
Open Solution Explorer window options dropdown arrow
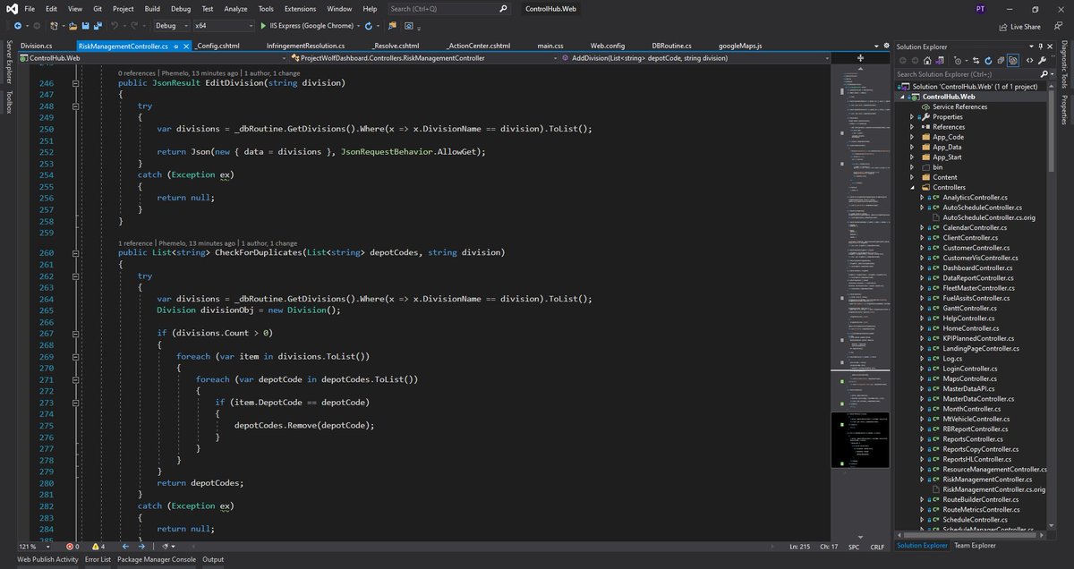click(1029, 46)
